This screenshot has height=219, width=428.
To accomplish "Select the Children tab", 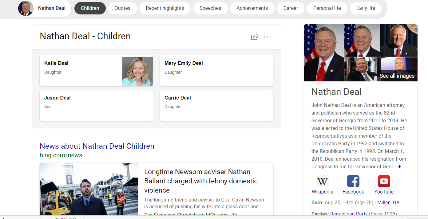I will [x=90, y=8].
